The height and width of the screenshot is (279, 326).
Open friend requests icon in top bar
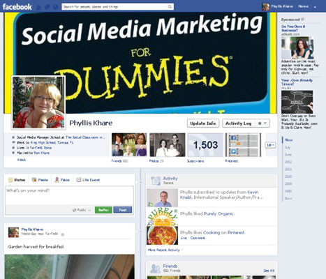39,7
